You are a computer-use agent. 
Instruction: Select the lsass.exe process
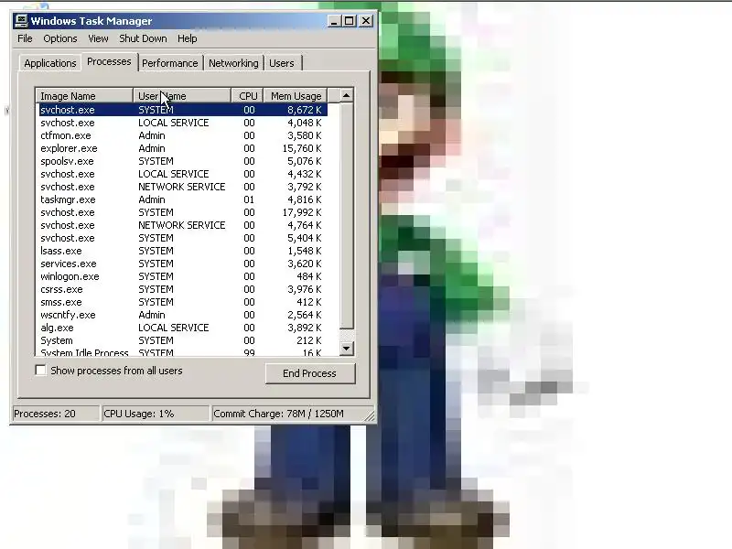coord(183,251)
